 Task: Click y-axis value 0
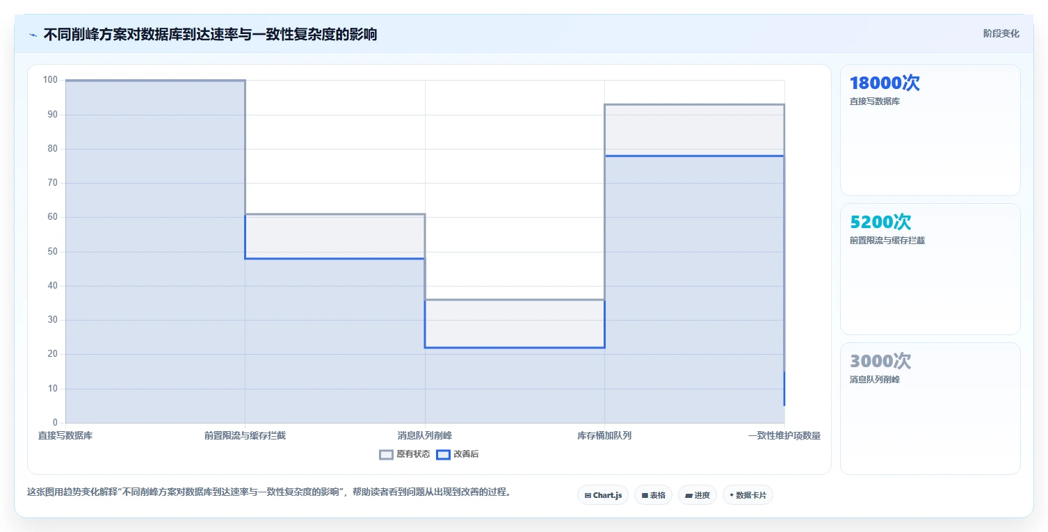(55, 423)
